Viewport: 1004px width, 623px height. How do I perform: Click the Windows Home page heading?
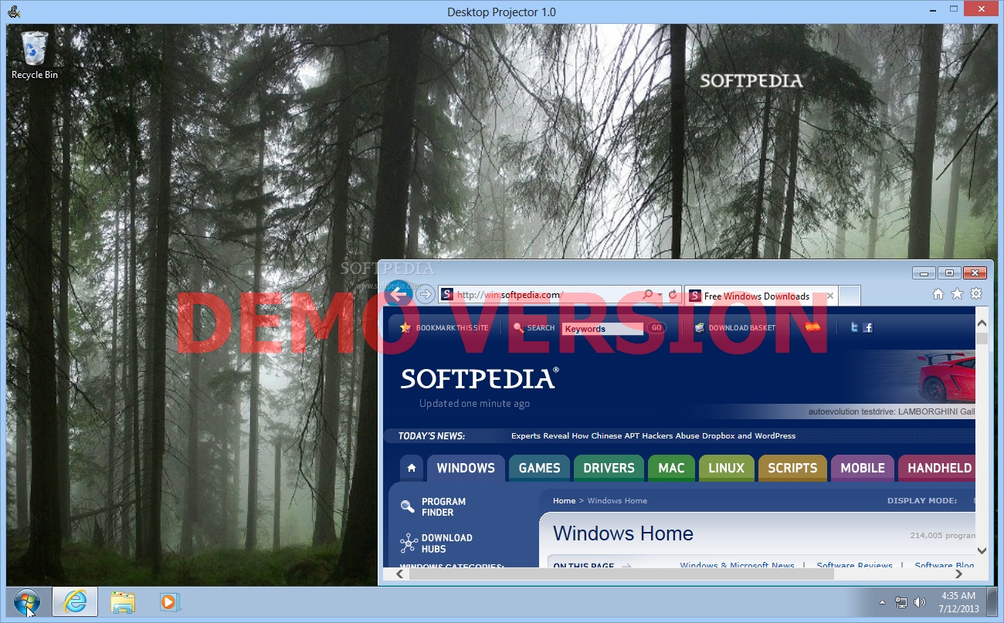[623, 533]
